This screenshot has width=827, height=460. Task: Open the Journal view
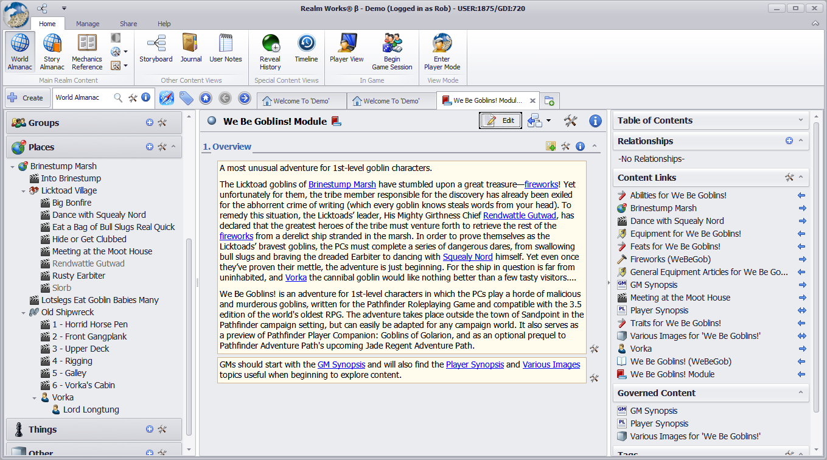point(190,49)
